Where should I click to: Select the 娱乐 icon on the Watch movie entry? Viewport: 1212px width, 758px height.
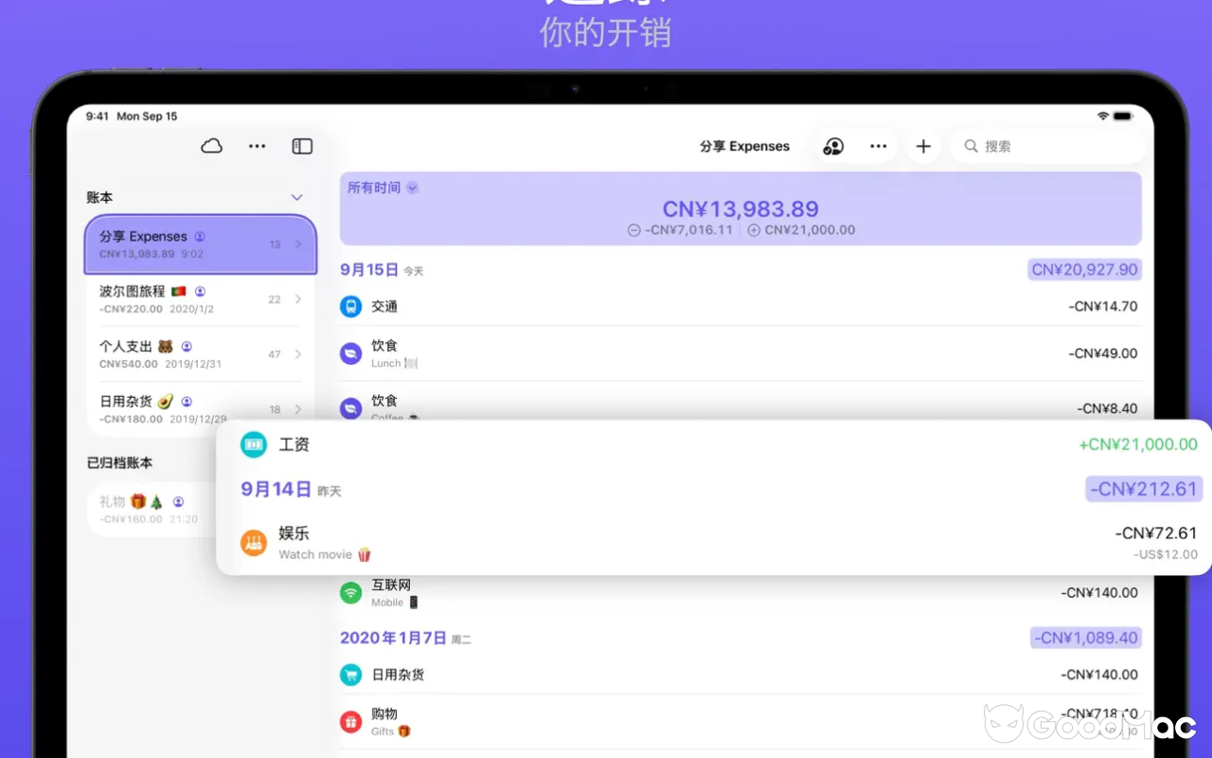[253, 542]
